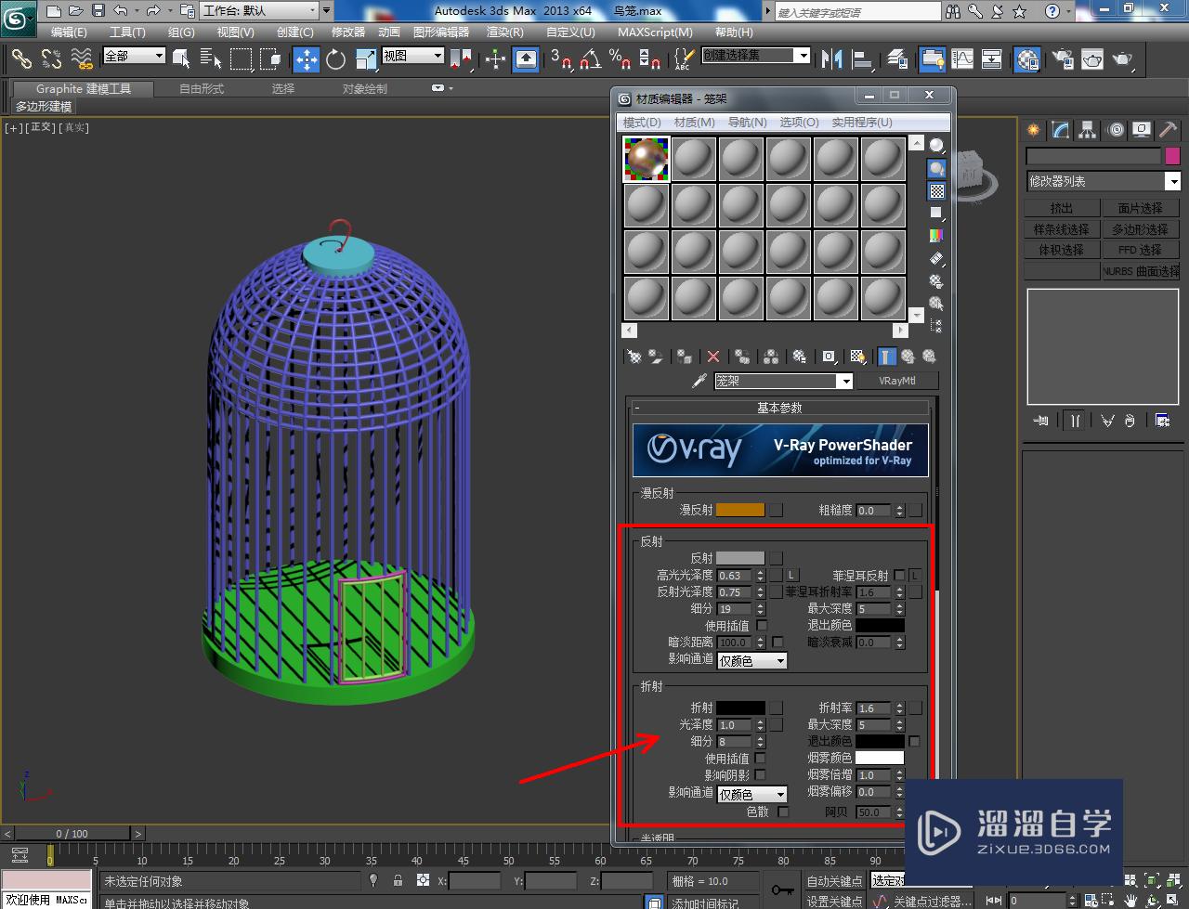Toggle 使用插值 checkbox in 折射 section
Image resolution: width=1189 pixels, height=909 pixels.
(x=760, y=758)
